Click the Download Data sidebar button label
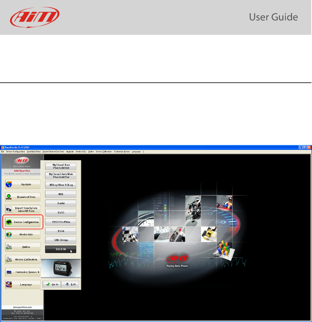 coord(26,197)
